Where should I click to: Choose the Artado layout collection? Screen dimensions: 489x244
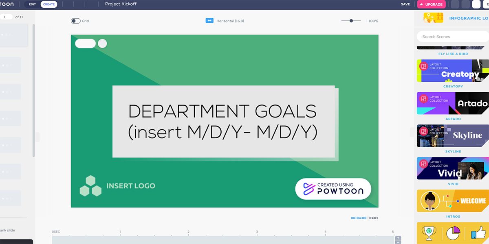point(453,103)
